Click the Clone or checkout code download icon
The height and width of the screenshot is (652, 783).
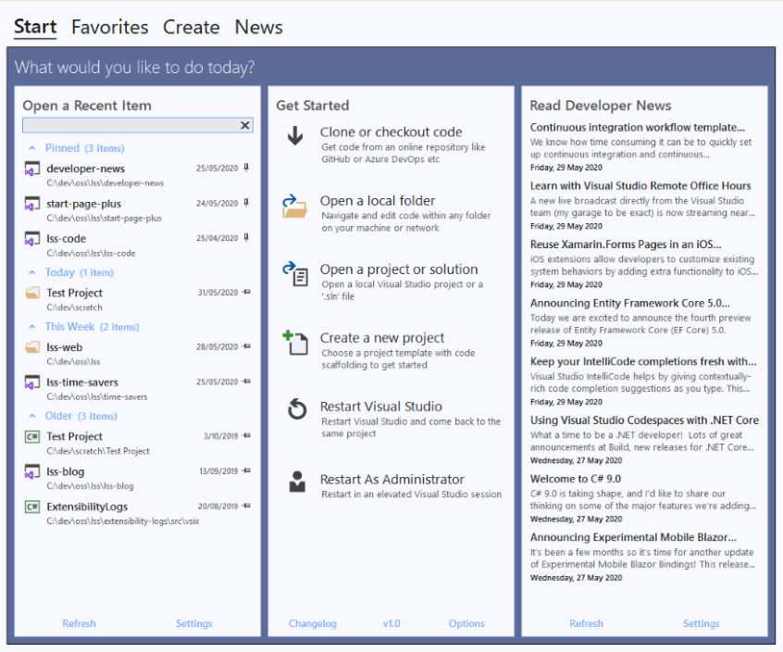click(295, 136)
